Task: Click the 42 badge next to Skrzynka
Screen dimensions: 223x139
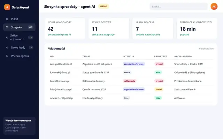Action: pos(30,27)
